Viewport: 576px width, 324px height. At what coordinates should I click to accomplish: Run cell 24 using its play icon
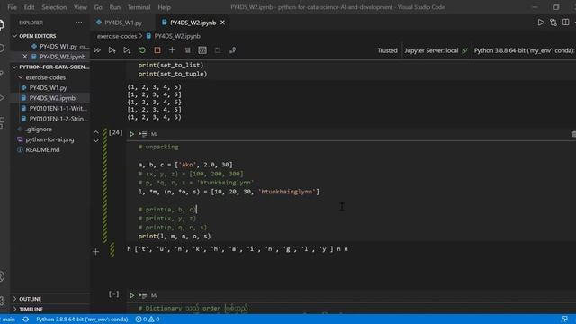(131, 134)
